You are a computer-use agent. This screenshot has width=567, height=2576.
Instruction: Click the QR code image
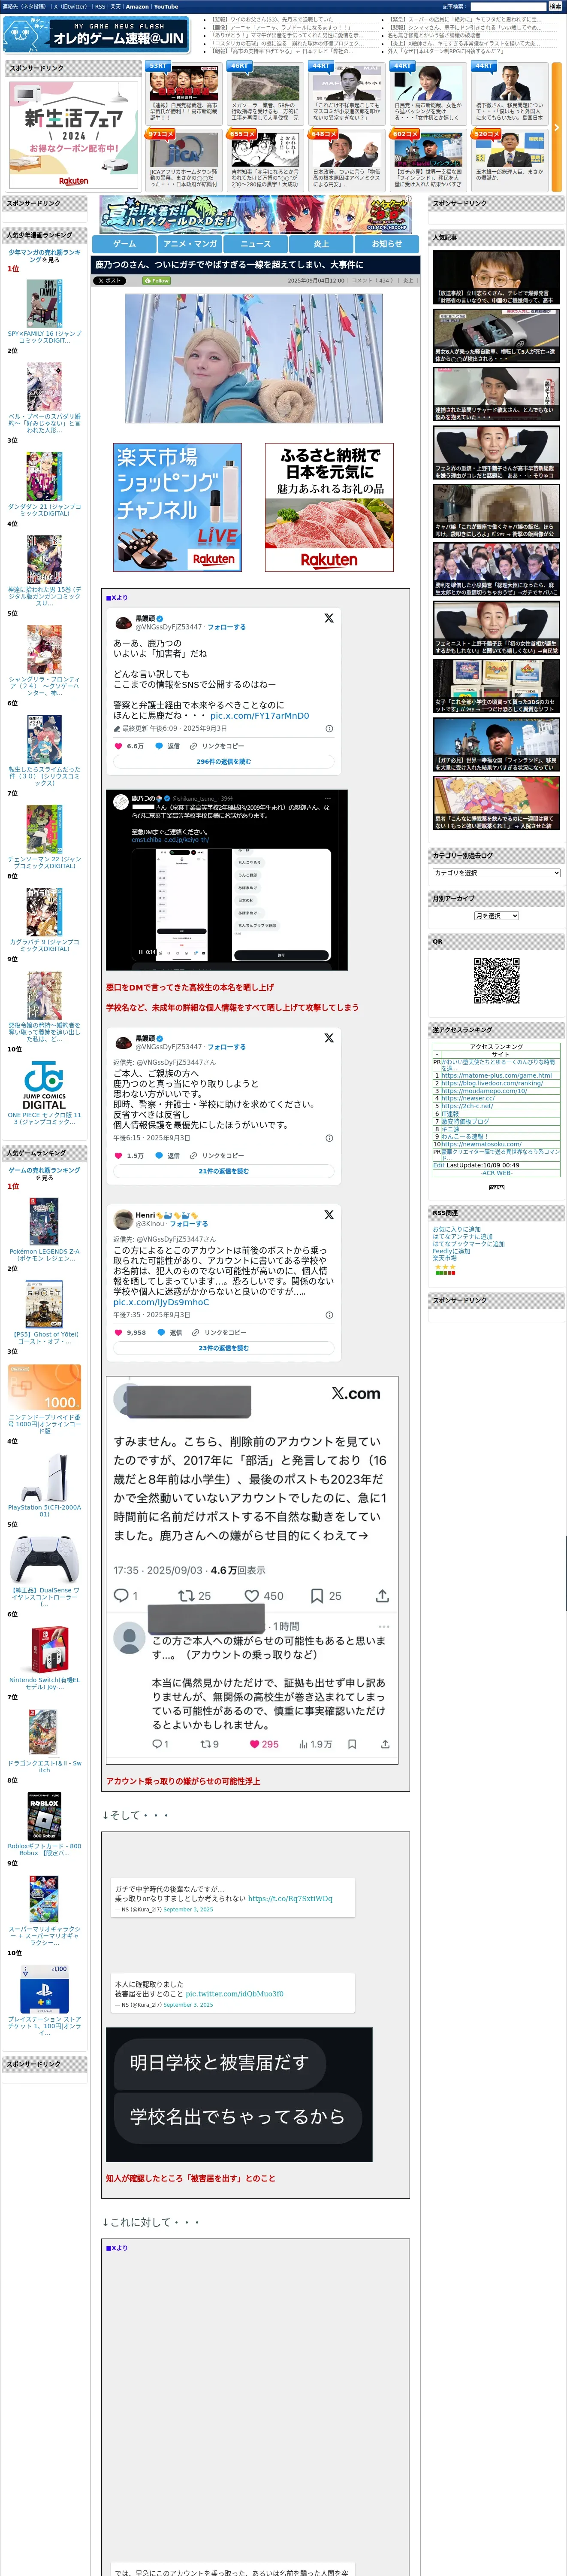pyautogui.click(x=496, y=981)
